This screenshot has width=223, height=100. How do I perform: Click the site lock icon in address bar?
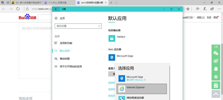pyautogui.click(x=27, y=9)
